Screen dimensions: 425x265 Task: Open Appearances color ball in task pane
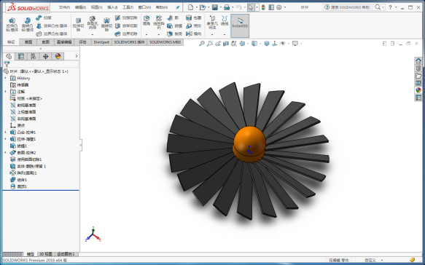click(x=418, y=90)
